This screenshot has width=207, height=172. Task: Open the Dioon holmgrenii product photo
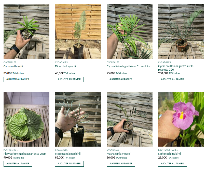point(78,32)
